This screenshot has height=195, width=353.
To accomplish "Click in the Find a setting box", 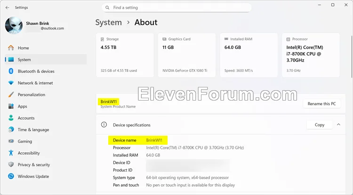I will pyautogui.click(x=176, y=8).
